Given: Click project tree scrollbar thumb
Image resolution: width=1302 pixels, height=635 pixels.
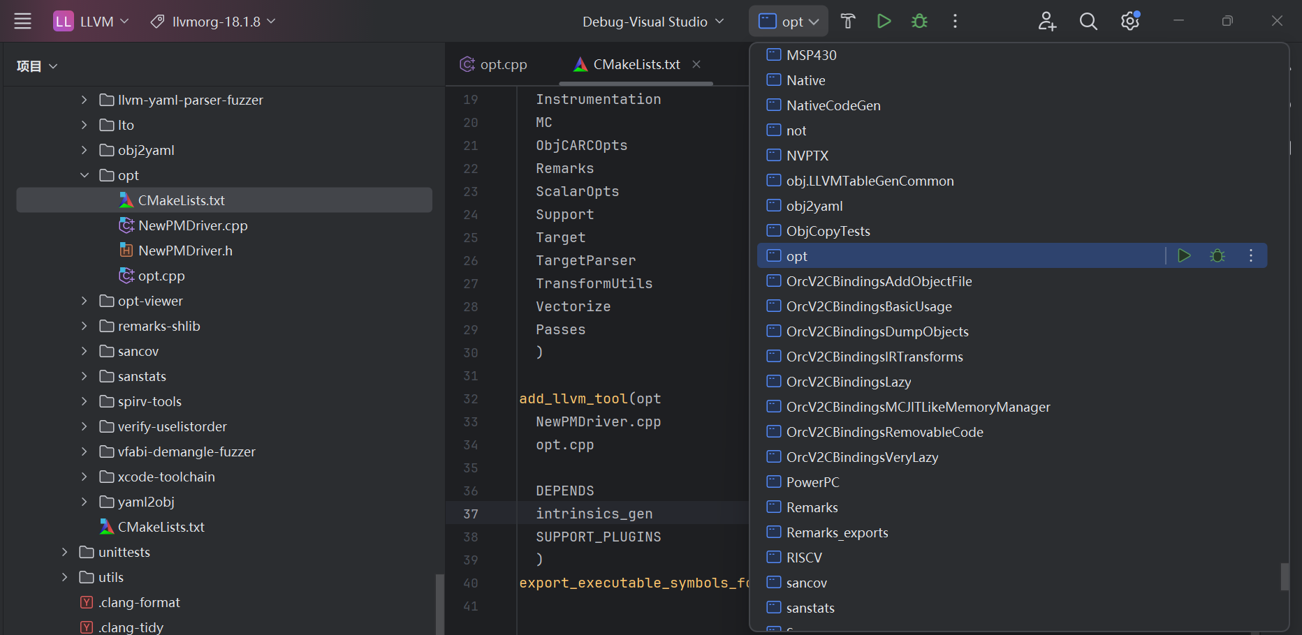Looking at the screenshot, I should (x=439, y=604).
